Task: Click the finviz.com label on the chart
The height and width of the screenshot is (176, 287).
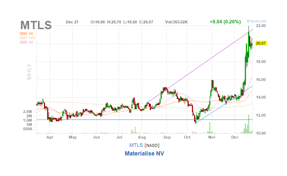Action: pyautogui.click(x=256, y=21)
